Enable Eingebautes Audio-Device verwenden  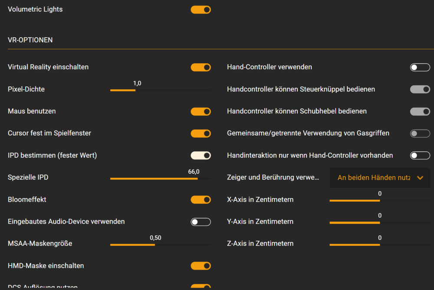click(x=201, y=222)
